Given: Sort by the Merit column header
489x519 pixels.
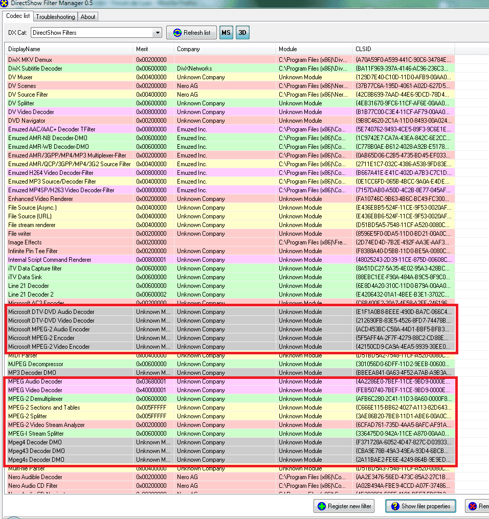Looking at the screenshot, I should pos(153,49).
